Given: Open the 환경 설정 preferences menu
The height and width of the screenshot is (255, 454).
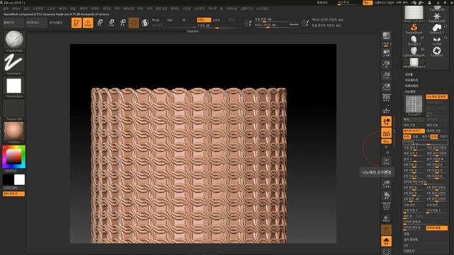Looking at the screenshot, I should point(162,8).
